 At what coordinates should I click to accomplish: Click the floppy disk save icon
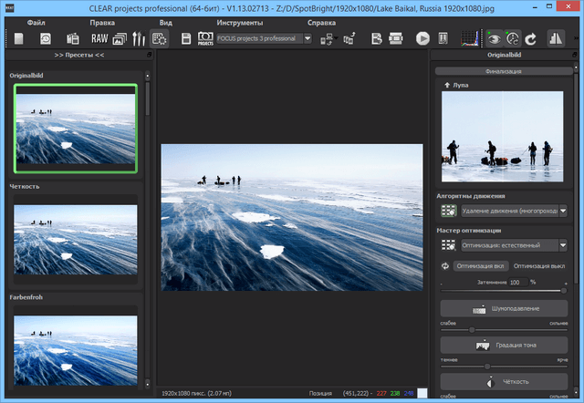click(x=186, y=38)
